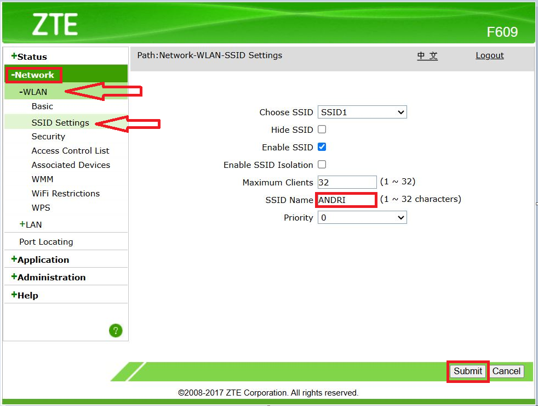This screenshot has width=538, height=406.
Task: Select the Security menu item
Action: [x=48, y=136]
